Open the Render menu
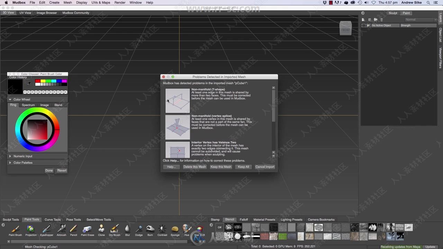The width and height of the screenshot is (443, 249). (120, 2)
